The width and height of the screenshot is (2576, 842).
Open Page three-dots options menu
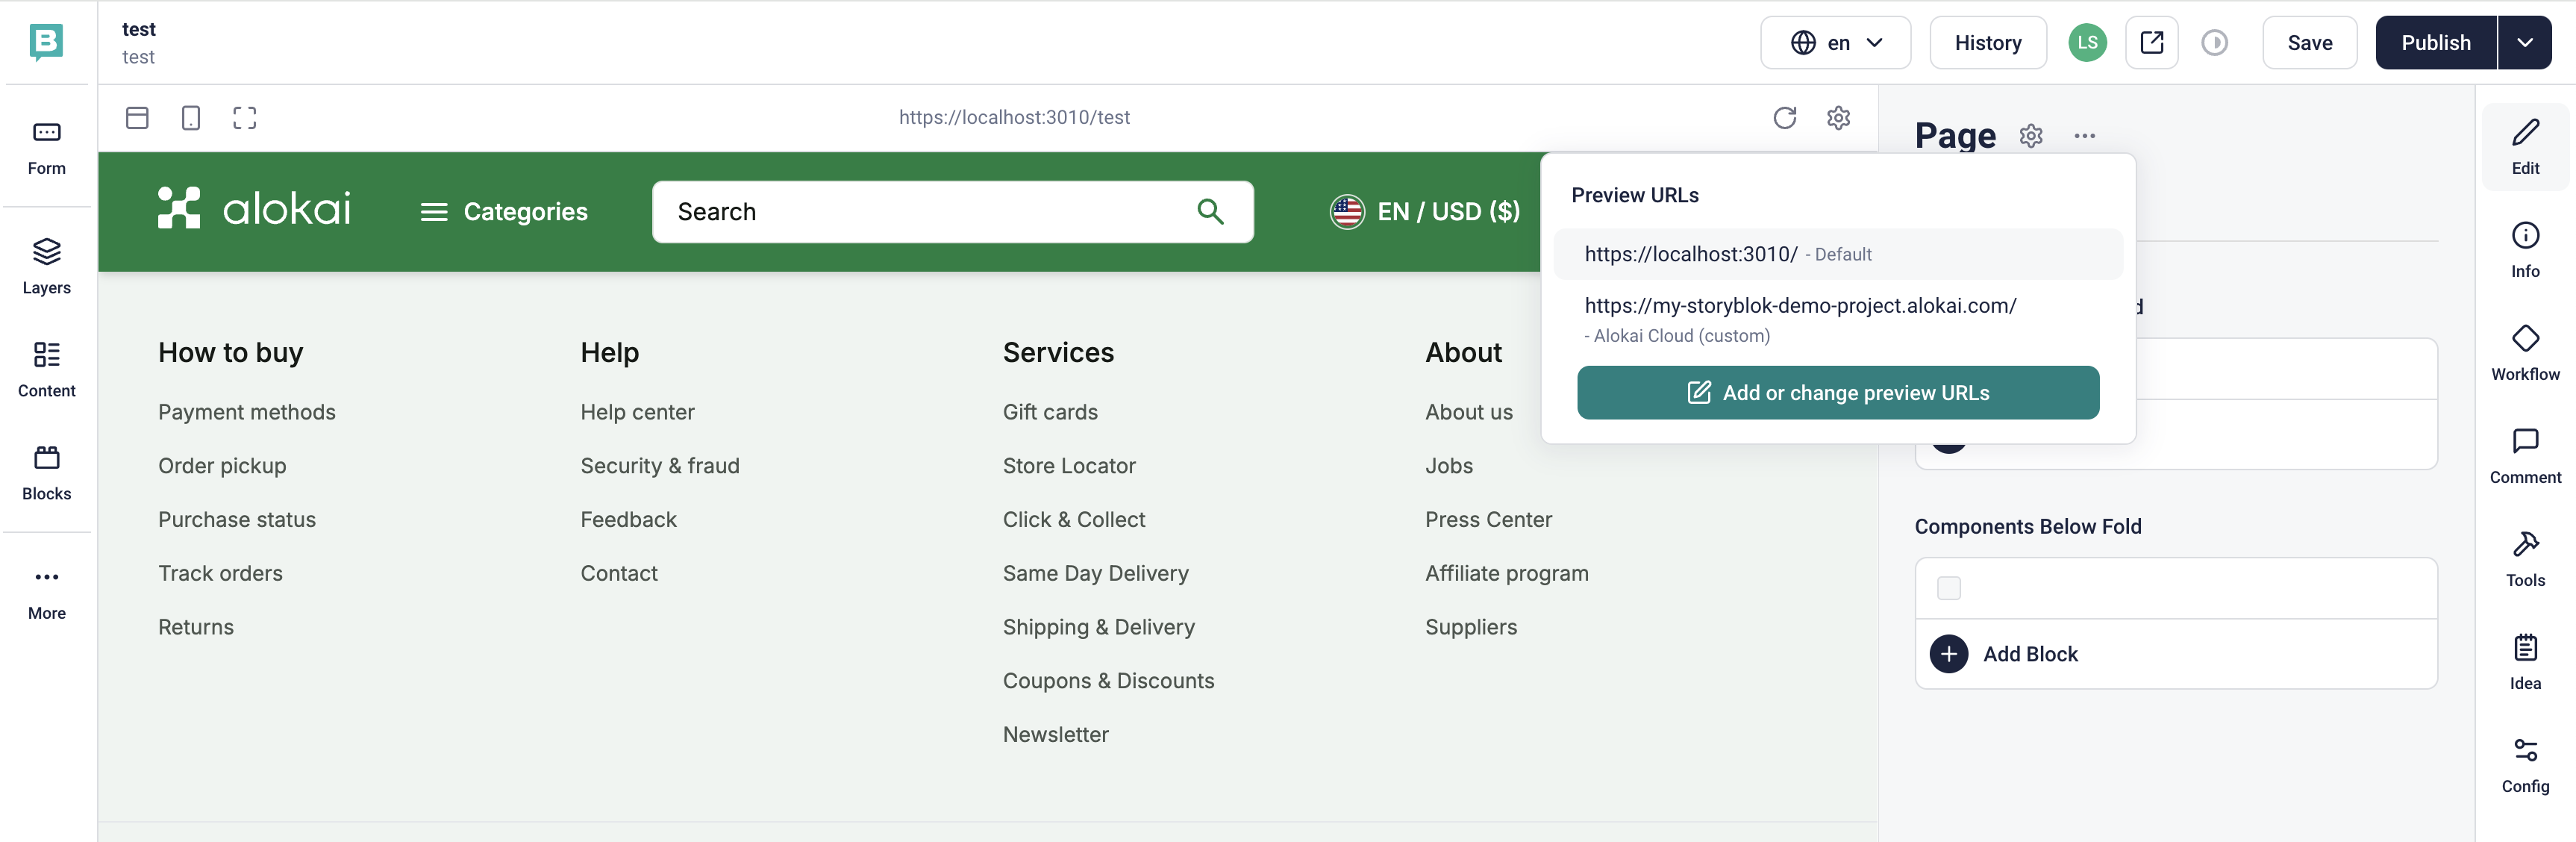coord(2084,136)
